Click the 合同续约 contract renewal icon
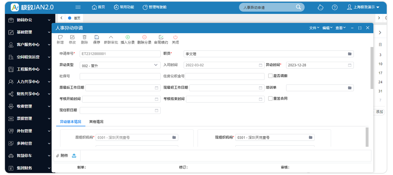393x175 pixels. 161,38
